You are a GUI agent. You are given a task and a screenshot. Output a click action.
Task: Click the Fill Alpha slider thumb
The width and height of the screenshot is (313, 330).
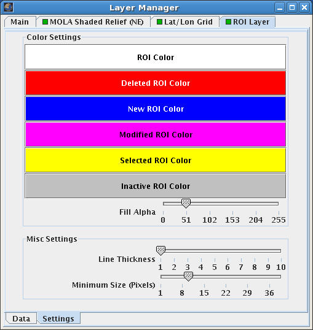186,203
